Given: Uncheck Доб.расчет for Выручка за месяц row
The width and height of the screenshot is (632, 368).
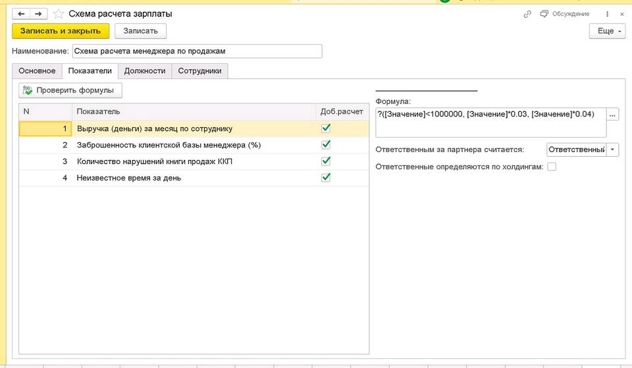Looking at the screenshot, I should 326,128.
